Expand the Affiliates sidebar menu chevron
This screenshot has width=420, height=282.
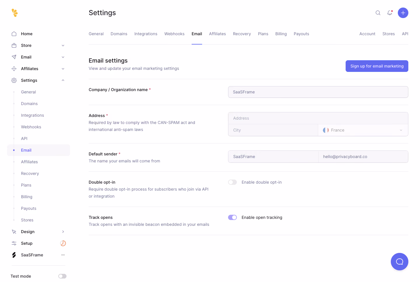[x=63, y=69]
